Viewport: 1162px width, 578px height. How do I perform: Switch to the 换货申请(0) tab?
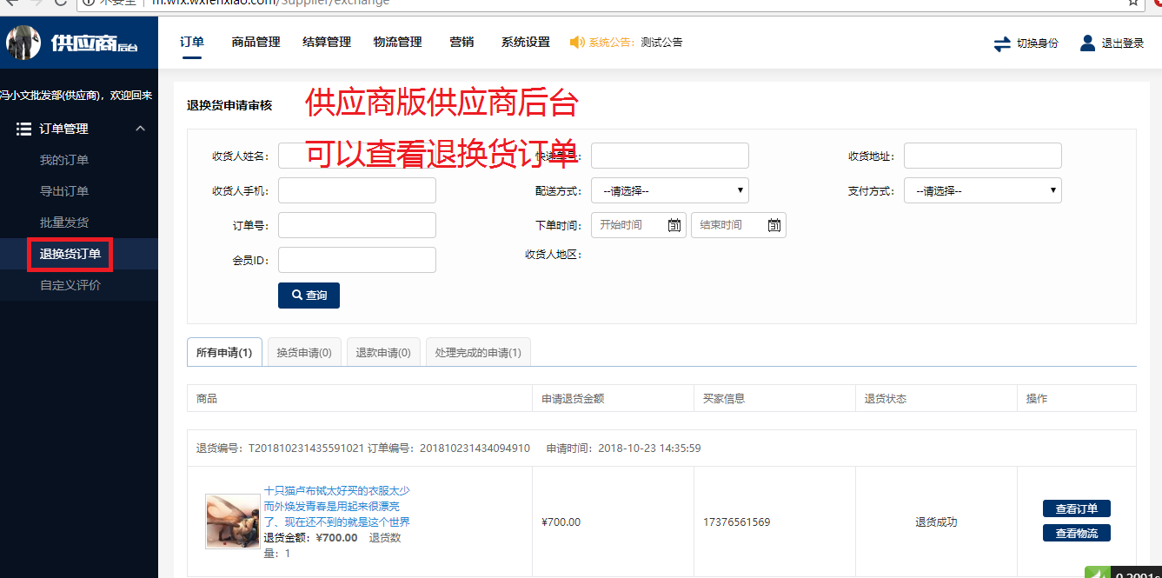coord(303,351)
